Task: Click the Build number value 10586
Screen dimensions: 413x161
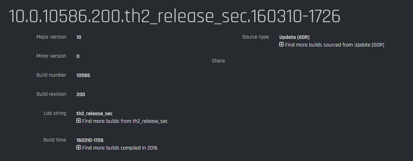Action: coord(83,75)
